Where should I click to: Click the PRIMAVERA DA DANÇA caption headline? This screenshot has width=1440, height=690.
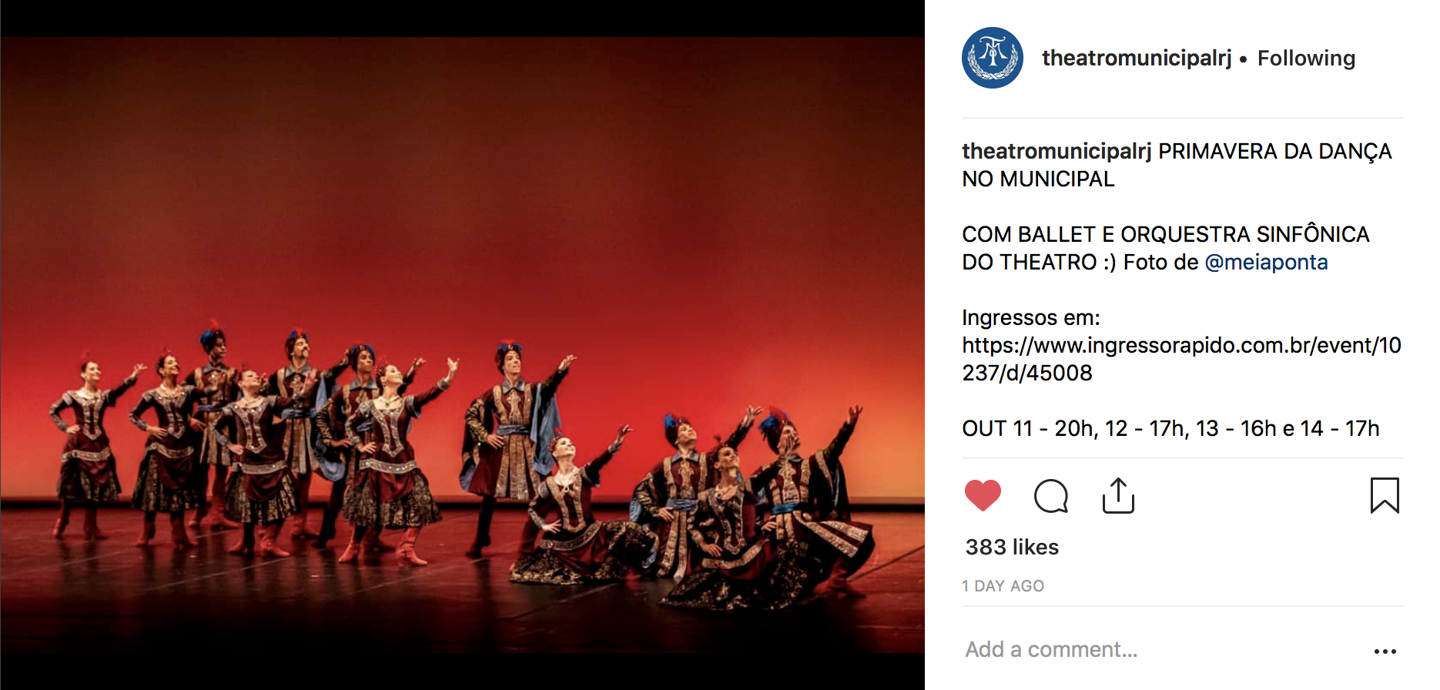point(1274,151)
